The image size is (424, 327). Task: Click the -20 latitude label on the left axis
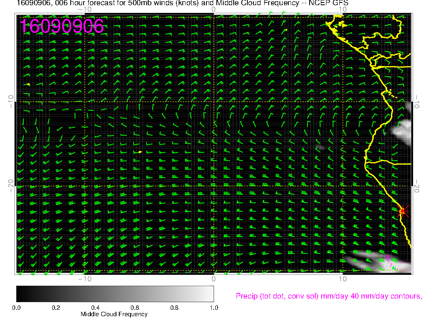tap(11, 186)
